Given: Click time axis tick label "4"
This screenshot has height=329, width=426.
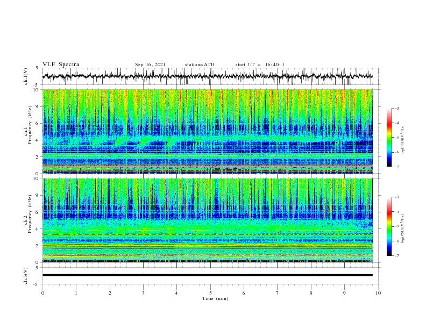Looking at the screenshot, I should pos(176,293).
